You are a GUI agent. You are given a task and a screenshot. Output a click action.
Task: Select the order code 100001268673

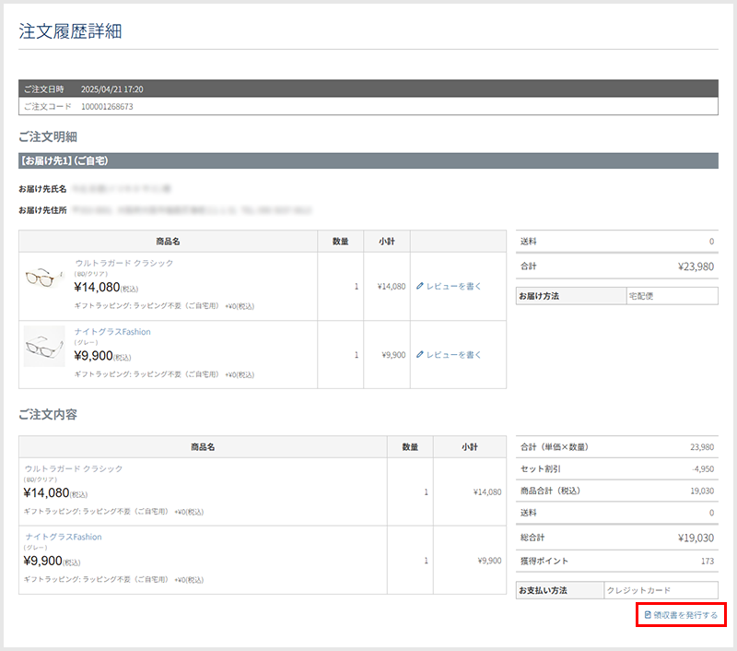point(107,107)
